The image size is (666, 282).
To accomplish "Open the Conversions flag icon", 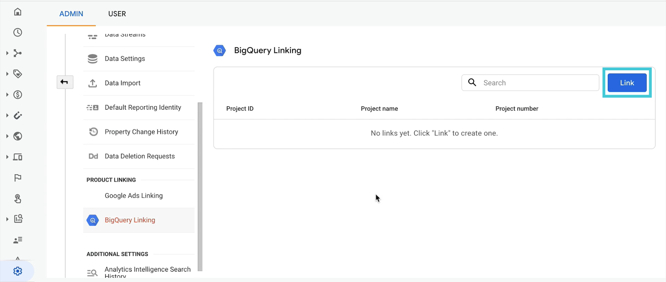I will tap(17, 178).
